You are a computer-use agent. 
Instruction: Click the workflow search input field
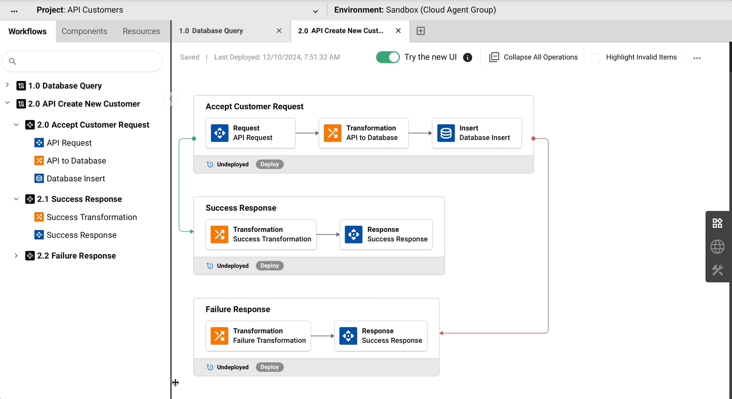point(86,61)
